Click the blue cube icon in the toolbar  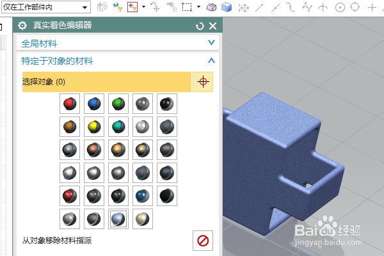(x=227, y=7)
